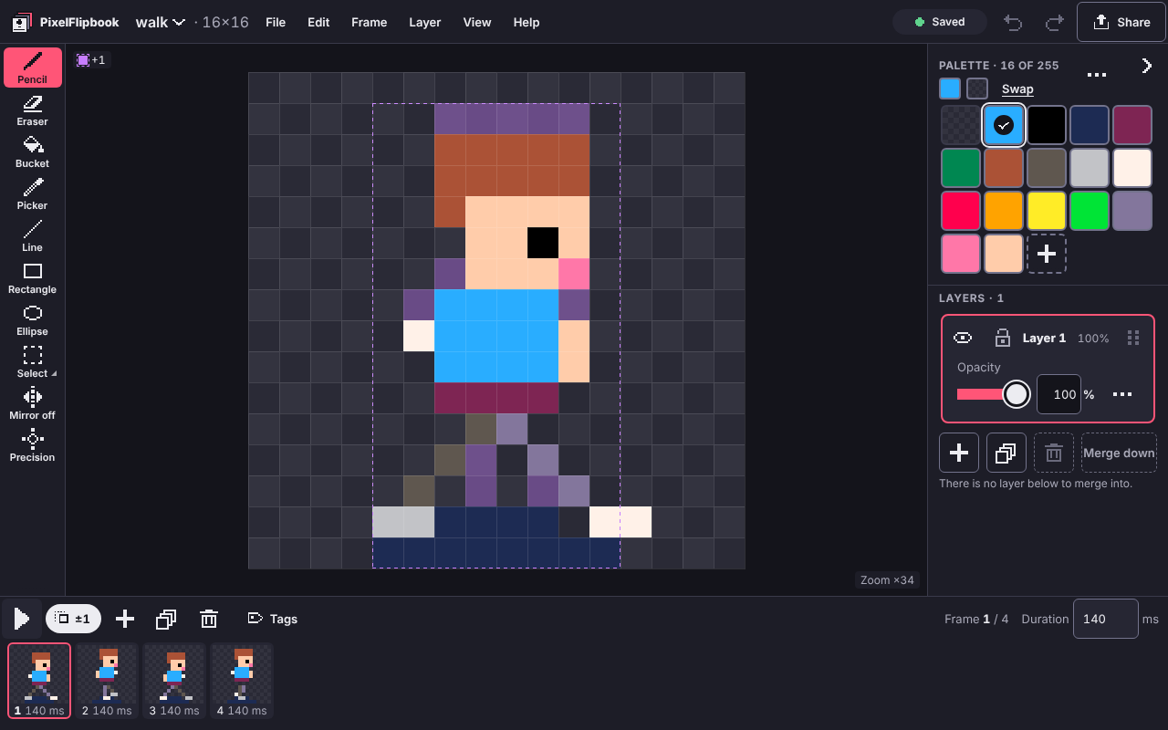1168x730 pixels.
Task: Select the Line tool
Action: click(x=33, y=235)
